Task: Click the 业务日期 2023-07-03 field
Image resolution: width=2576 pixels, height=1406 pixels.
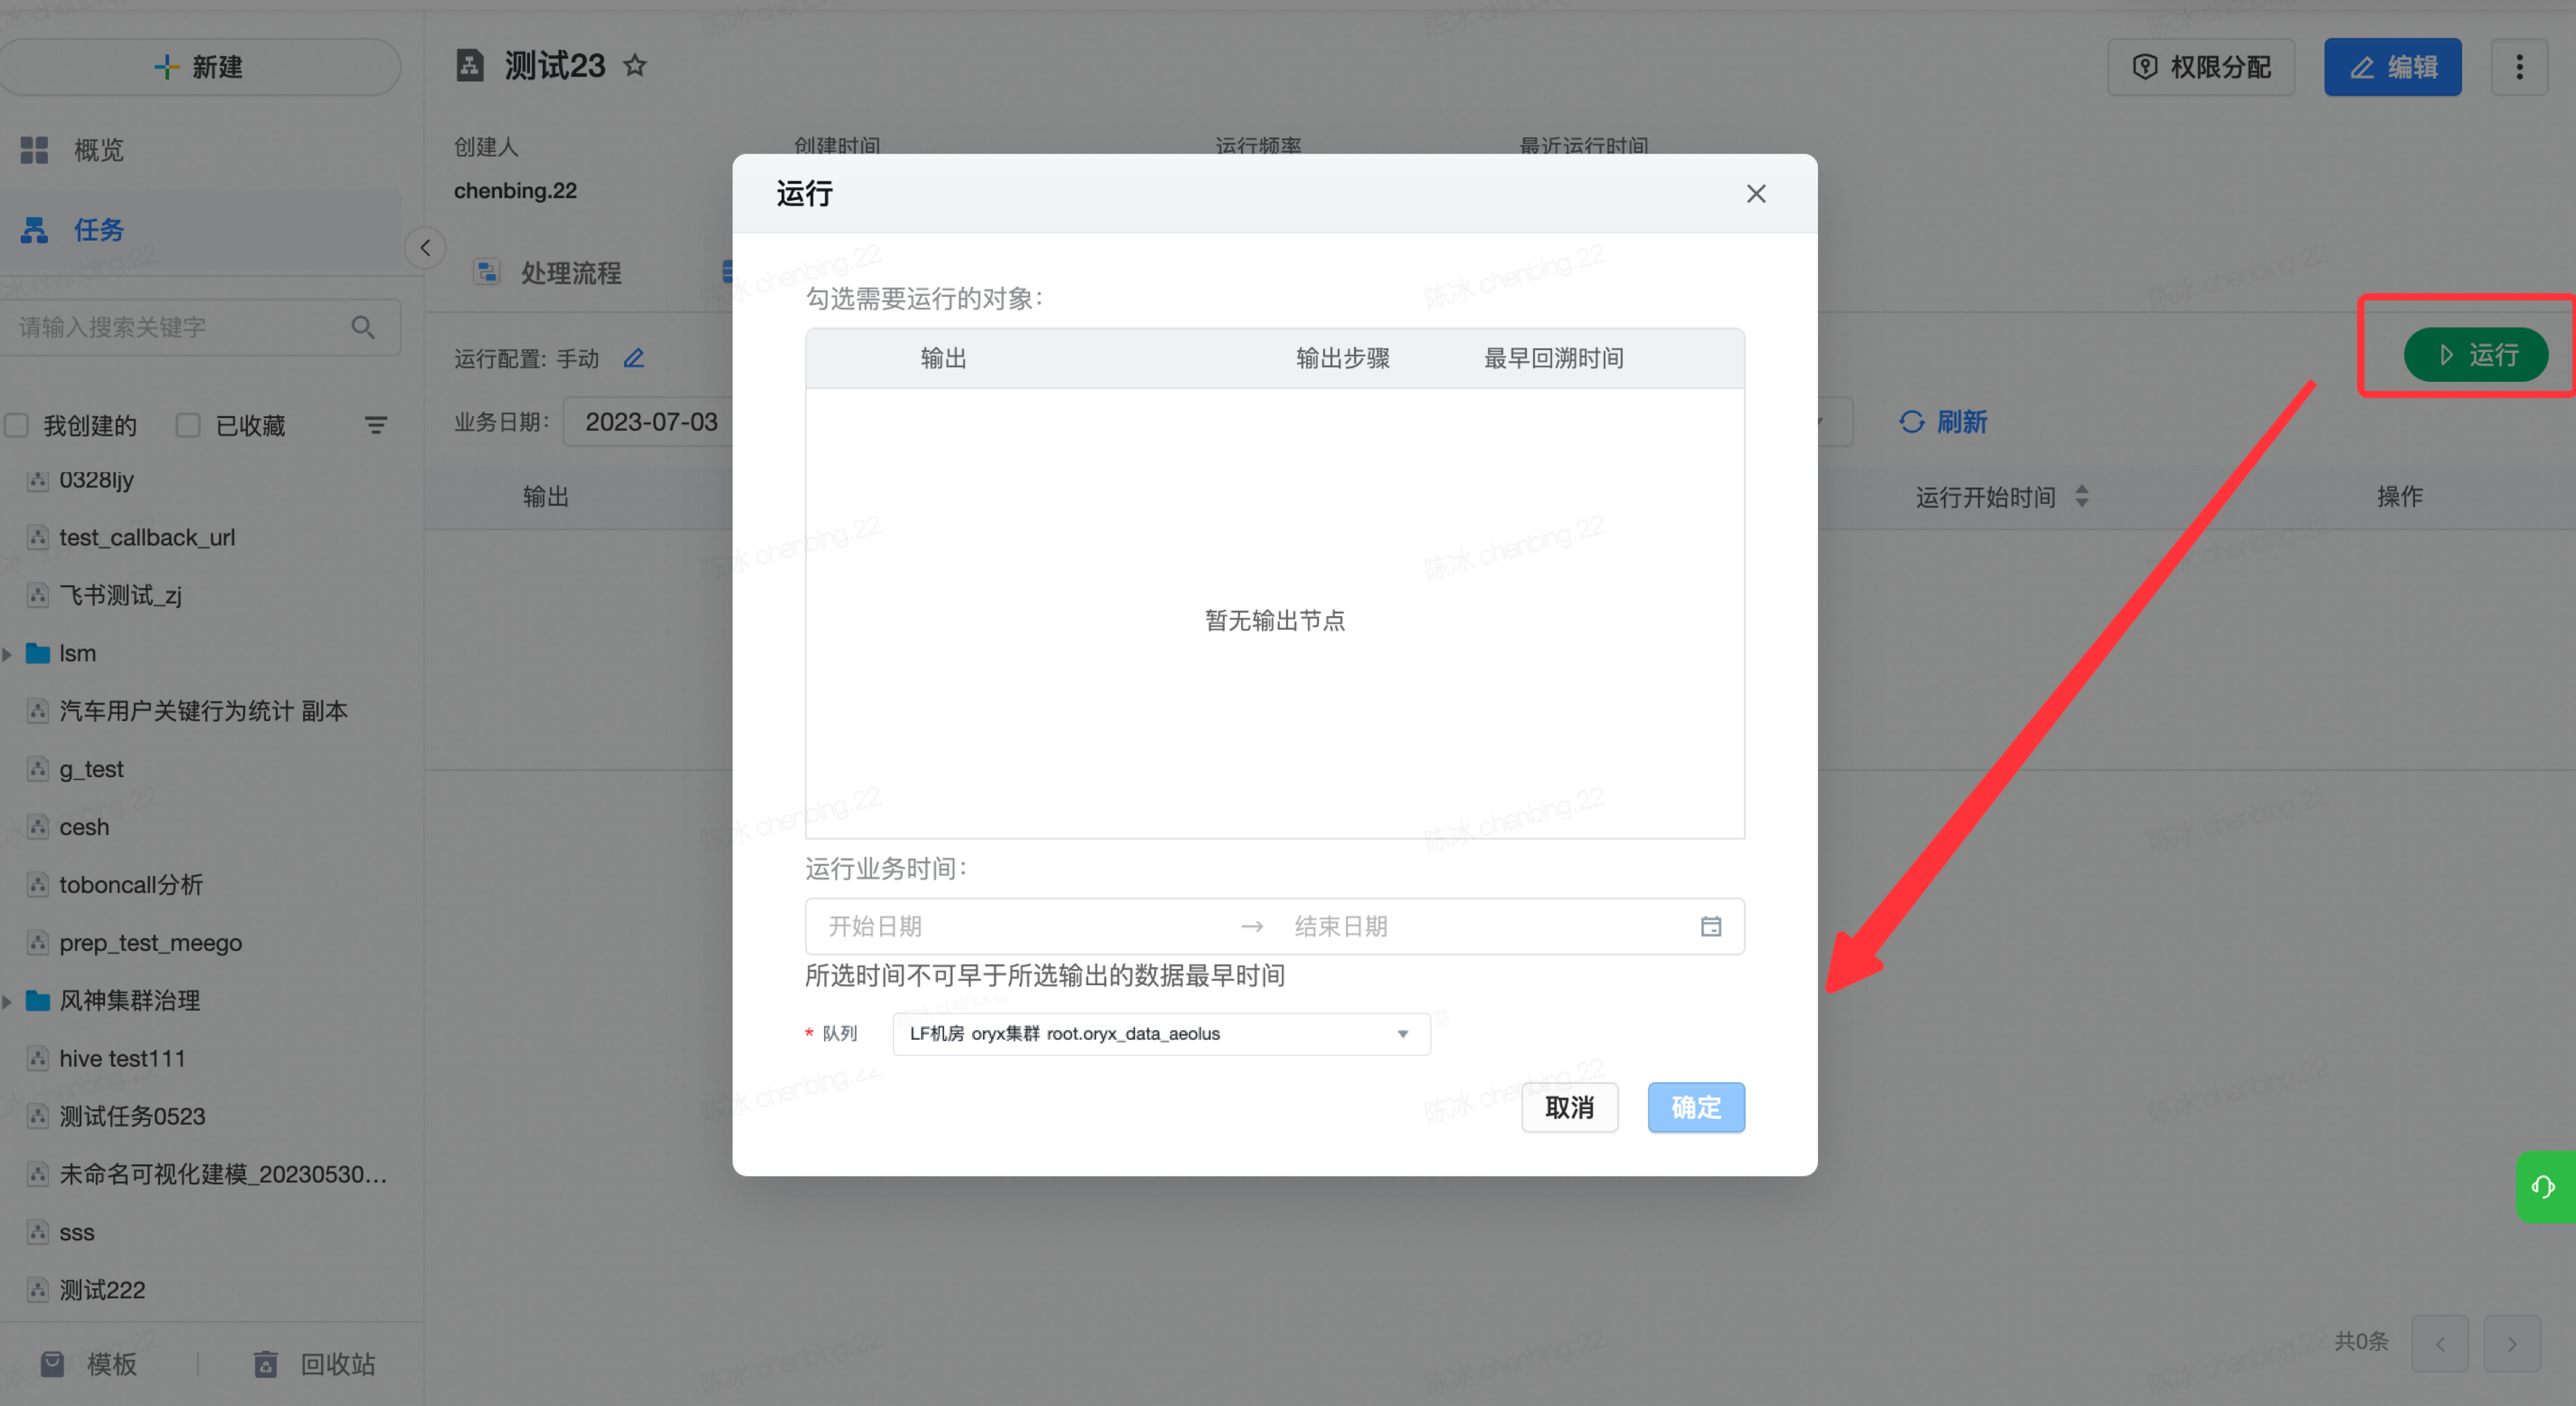Action: point(650,422)
